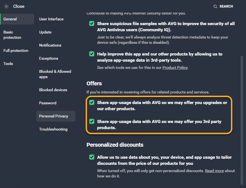
Task: Go to Update settings
Action: click(45, 32)
